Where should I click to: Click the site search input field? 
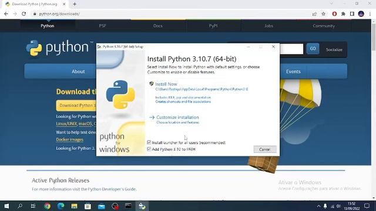(291, 49)
